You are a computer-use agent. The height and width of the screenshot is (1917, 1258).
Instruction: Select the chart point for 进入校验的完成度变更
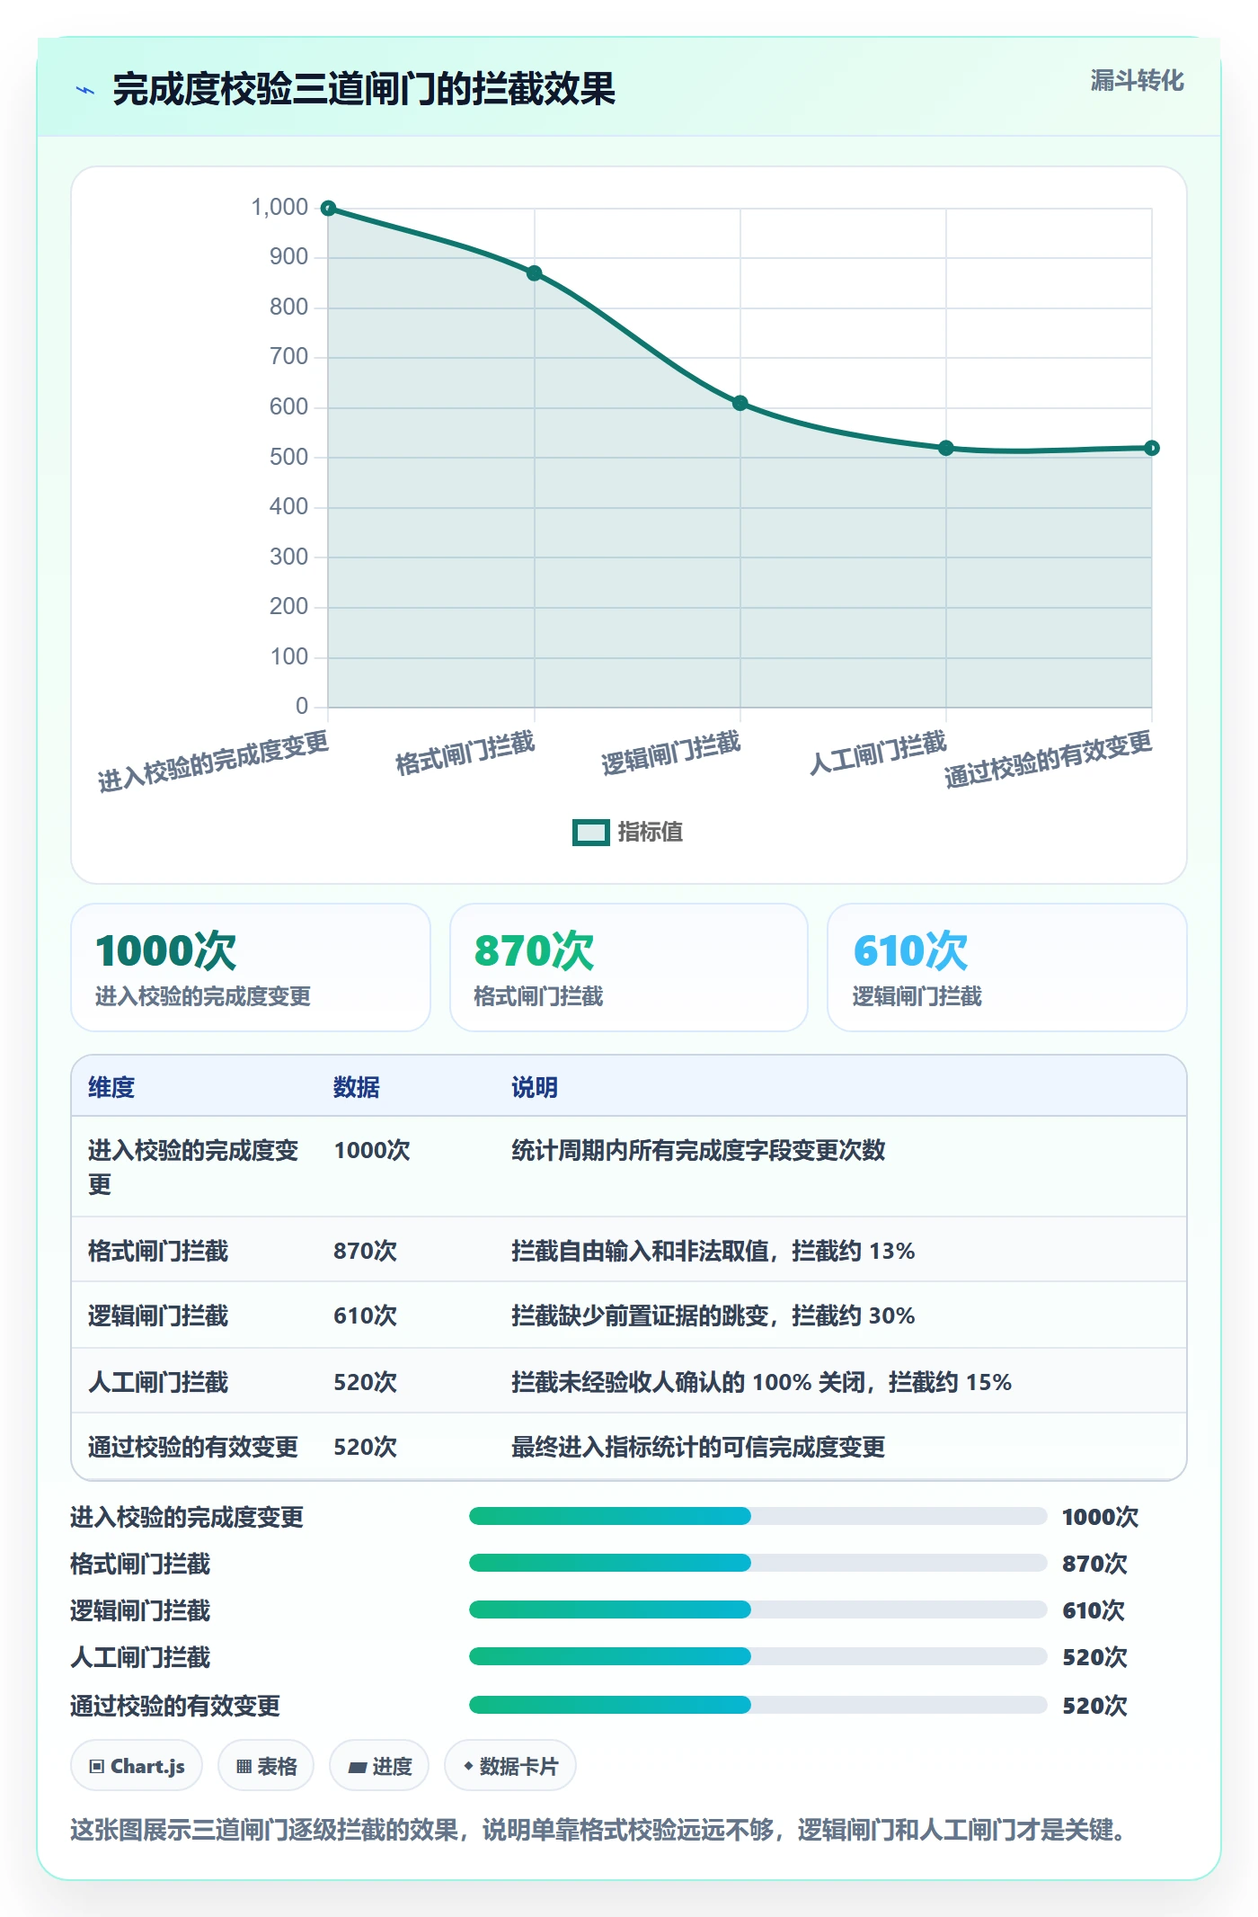[329, 209]
